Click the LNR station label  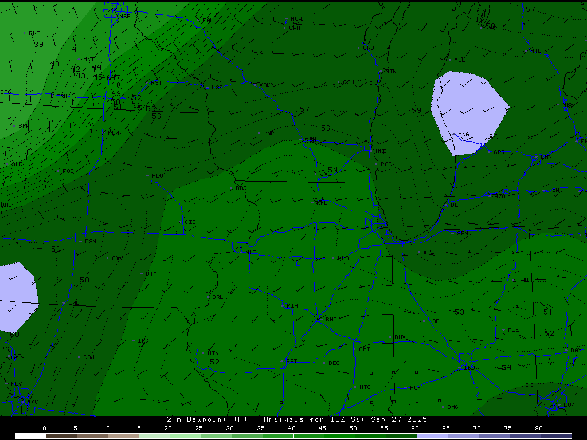pyautogui.click(x=269, y=133)
